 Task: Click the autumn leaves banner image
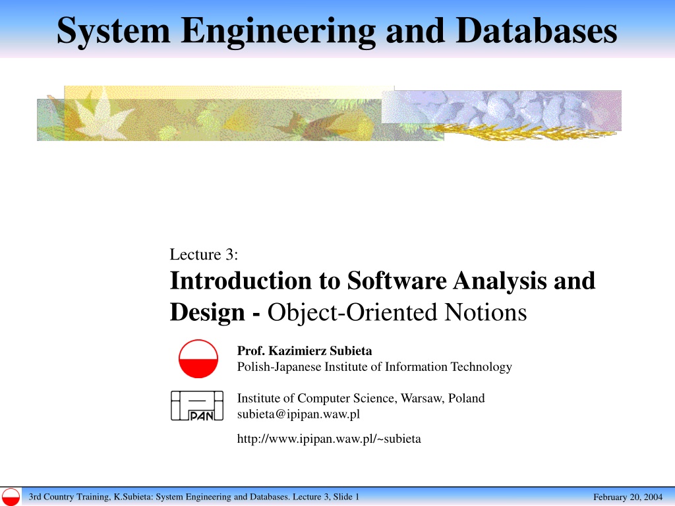pos(329,113)
